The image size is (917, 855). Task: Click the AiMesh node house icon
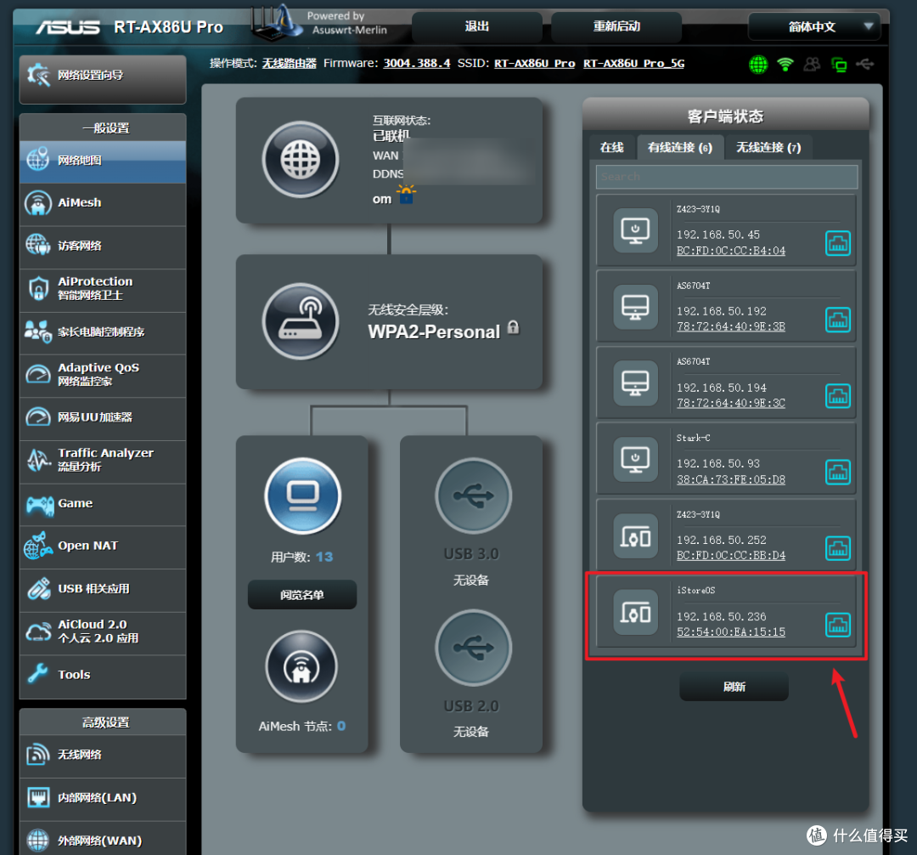pos(301,666)
